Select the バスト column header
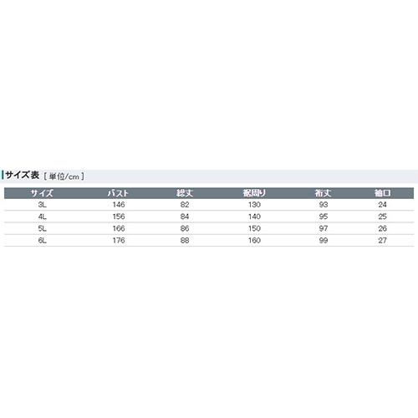This screenshot has height=418, width=418. coord(119,193)
